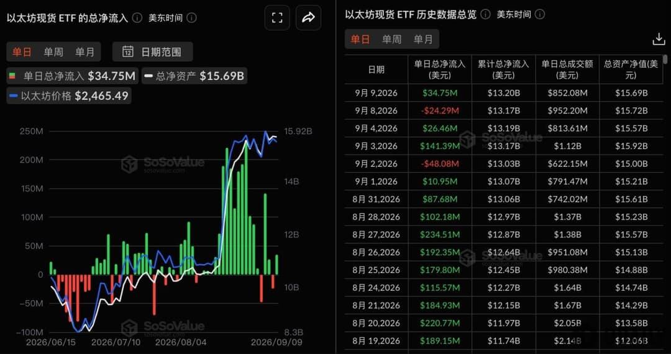Click cumulative inflow value $12.15B
671x354 pixels.
point(504,305)
